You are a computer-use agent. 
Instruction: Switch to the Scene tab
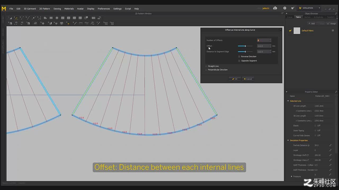point(290,17)
